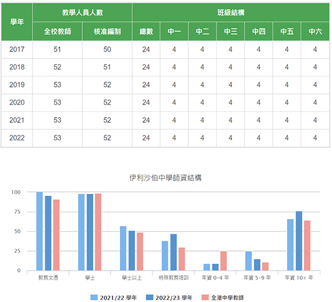Click the dark blue 年資 10+ 年 bar

tap(299, 241)
